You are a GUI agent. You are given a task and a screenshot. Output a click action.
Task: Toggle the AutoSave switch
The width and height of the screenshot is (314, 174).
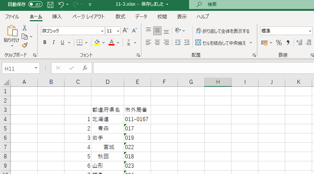(x=35, y=4)
